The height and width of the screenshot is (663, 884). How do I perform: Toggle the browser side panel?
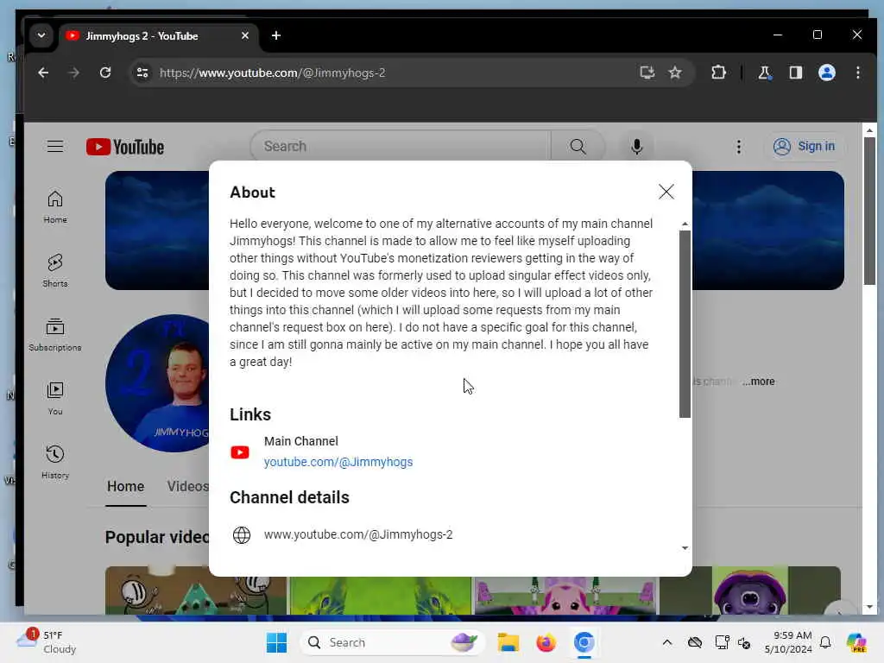point(795,73)
